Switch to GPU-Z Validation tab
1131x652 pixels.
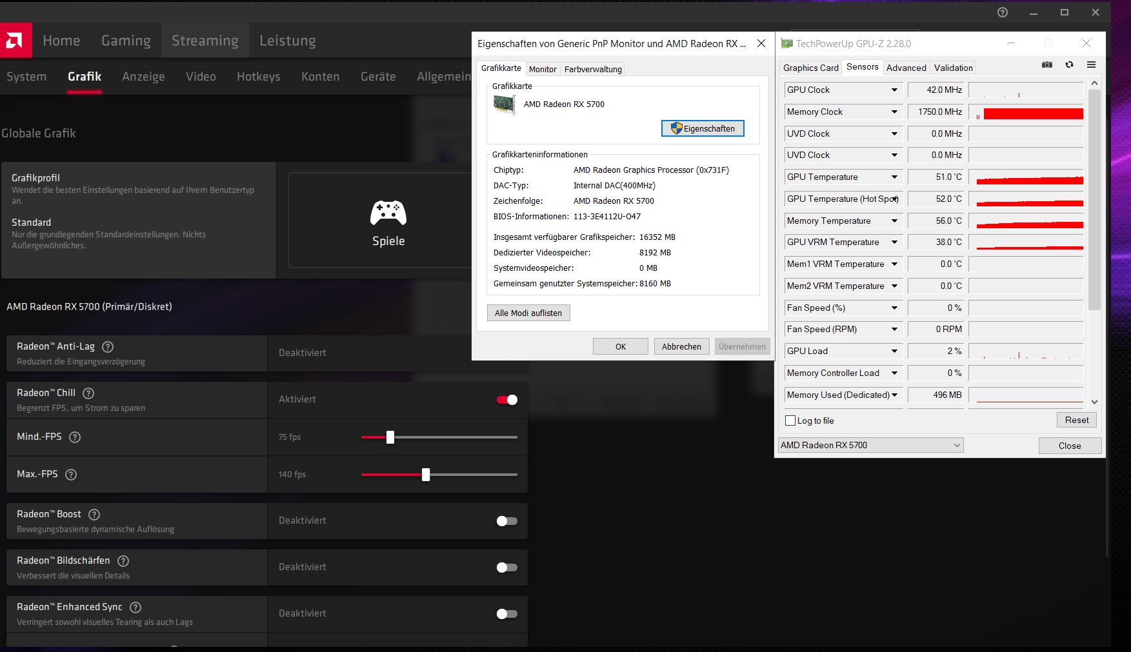click(953, 68)
